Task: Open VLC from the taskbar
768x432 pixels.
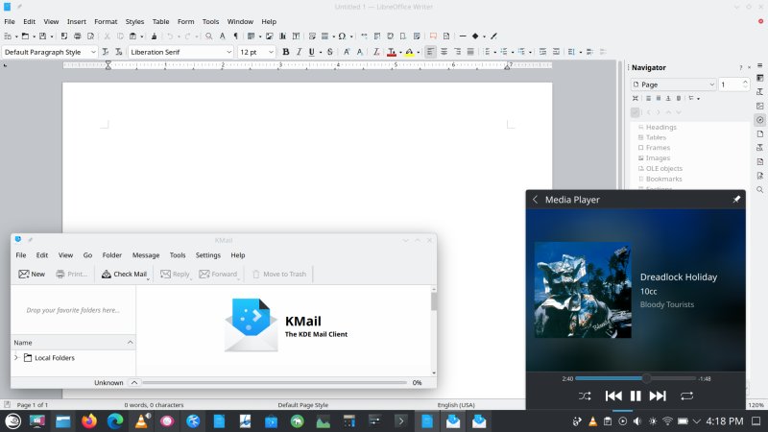Action: (x=141, y=420)
